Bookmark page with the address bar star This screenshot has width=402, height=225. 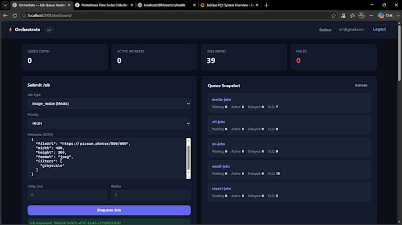click(x=333, y=15)
